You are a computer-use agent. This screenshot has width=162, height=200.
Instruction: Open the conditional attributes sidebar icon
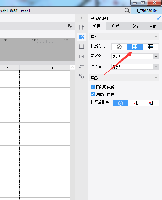click(x=81, y=66)
